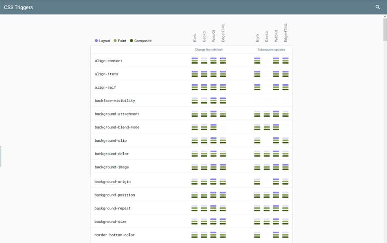The height and width of the screenshot is (243, 387).
Task: Select the Blink subsequent updates indicator for background-image
Action: (257, 167)
